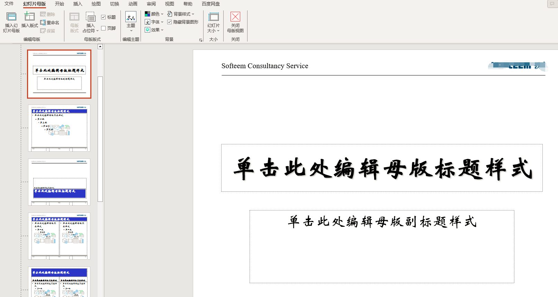Screen dimensions: 558x297
Task: Switch to the Transitions (切换) tab
Action: click(x=115, y=4)
